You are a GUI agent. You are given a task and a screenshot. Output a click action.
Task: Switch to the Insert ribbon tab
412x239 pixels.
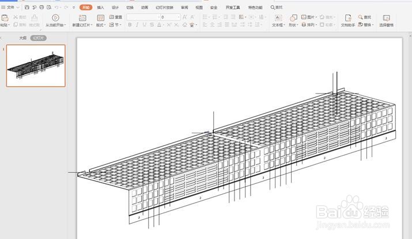coord(100,7)
